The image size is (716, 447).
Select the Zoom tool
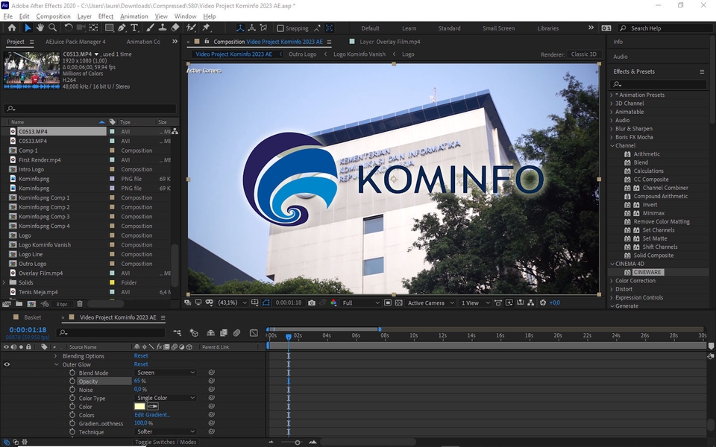tap(52, 28)
